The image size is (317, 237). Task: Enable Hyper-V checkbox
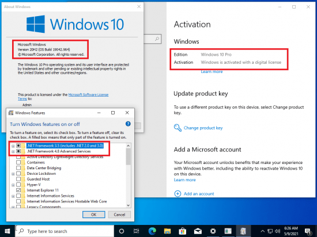pyautogui.click(x=18, y=185)
